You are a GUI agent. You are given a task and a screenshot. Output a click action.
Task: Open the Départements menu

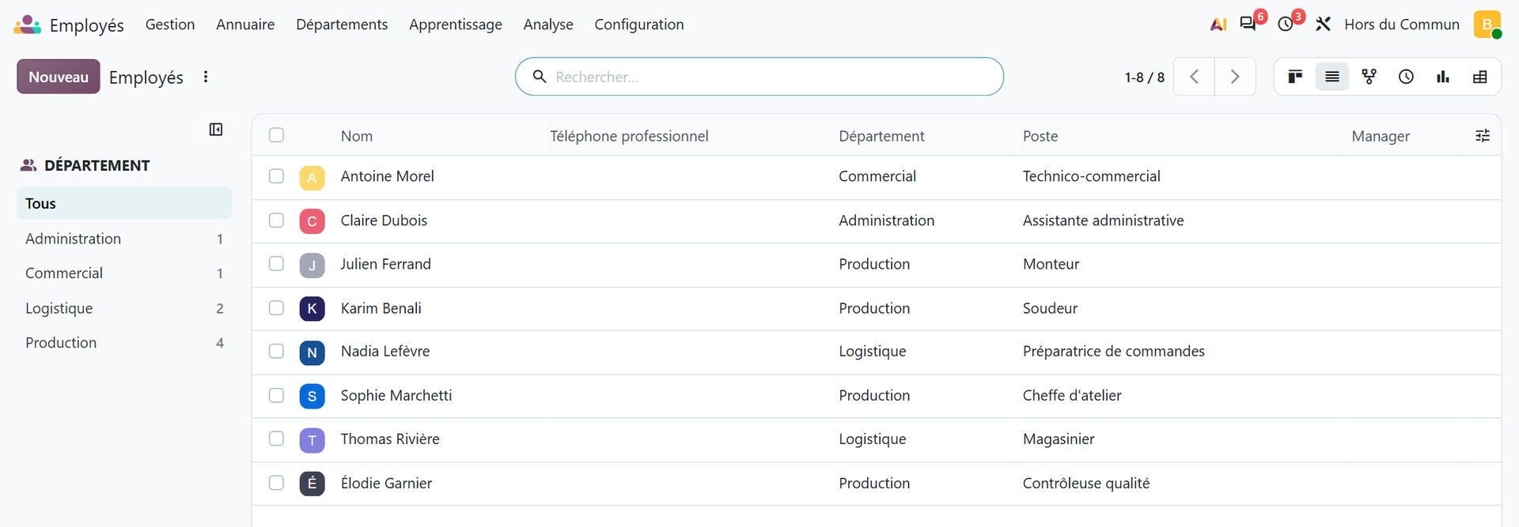(x=342, y=24)
